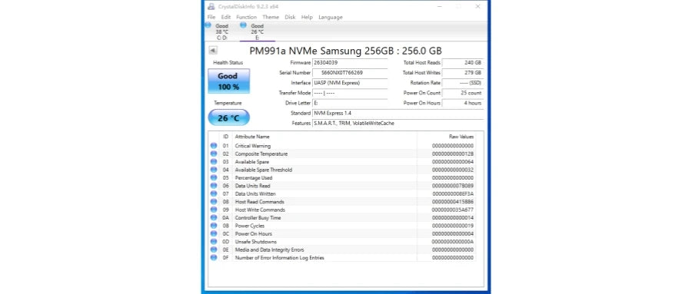Screen dimensions: 692x294
Task: Click the status icon for Critical Warning
Action: tap(214, 145)
